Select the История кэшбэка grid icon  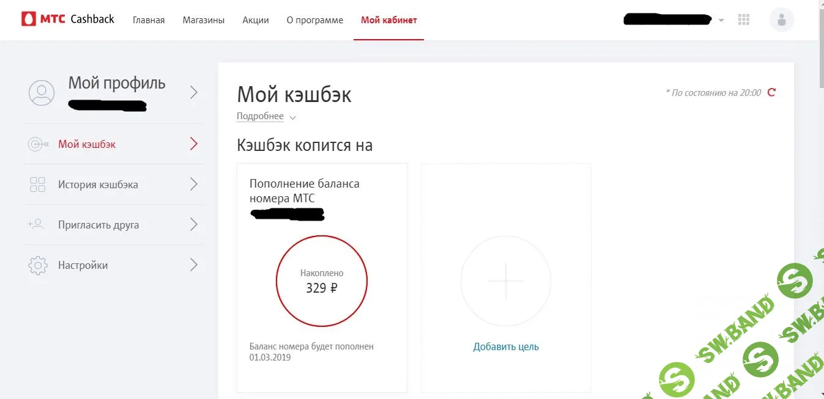pyautogui.click(x=37, y=184)
